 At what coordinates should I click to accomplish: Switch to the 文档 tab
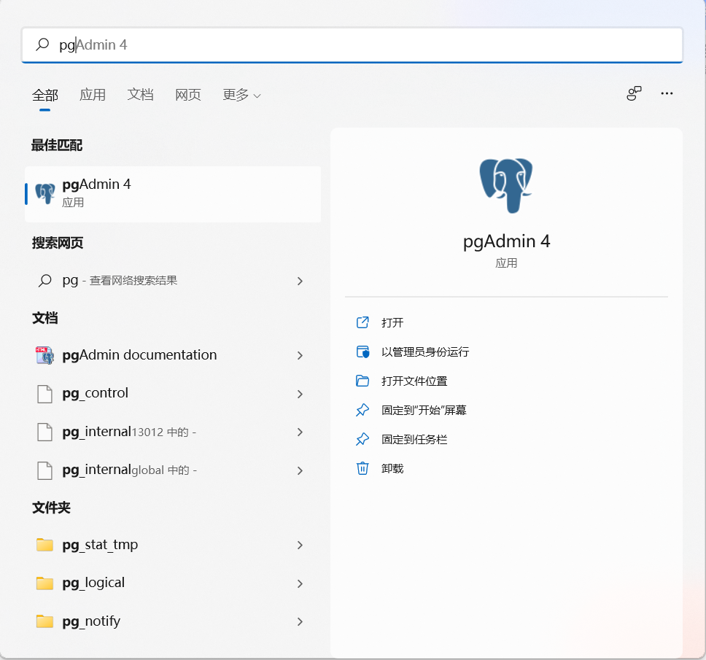pos(140,95)
